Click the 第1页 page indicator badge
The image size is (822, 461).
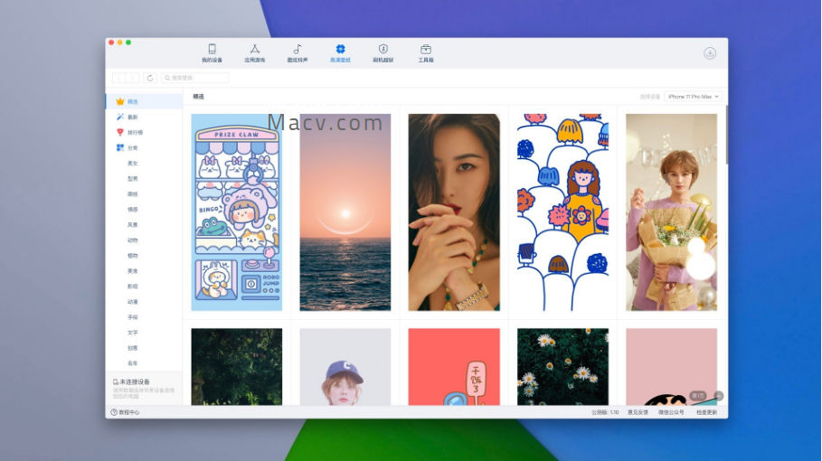point(698,396)
